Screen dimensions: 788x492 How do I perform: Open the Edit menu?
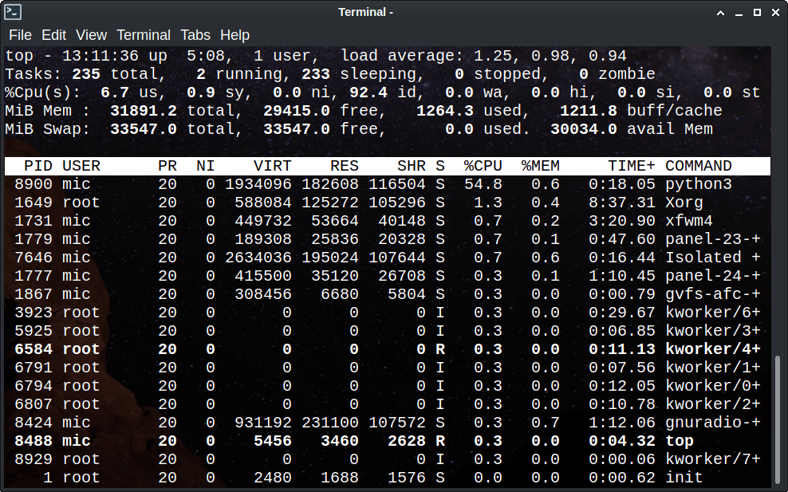(53, 35)
